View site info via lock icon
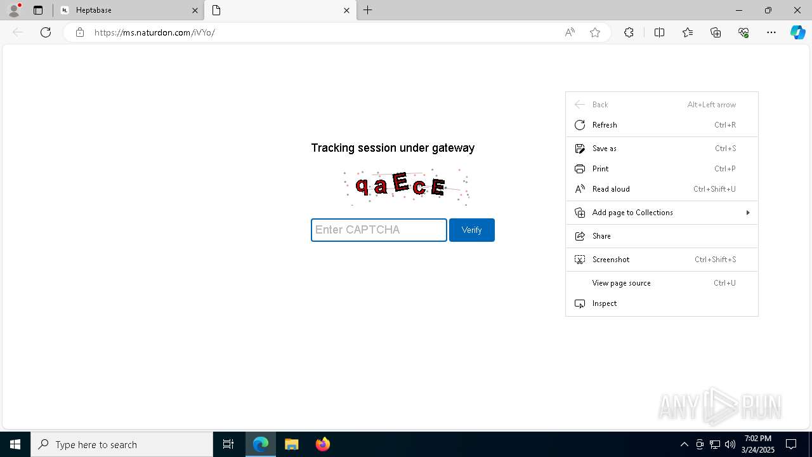 pos(80,32)
